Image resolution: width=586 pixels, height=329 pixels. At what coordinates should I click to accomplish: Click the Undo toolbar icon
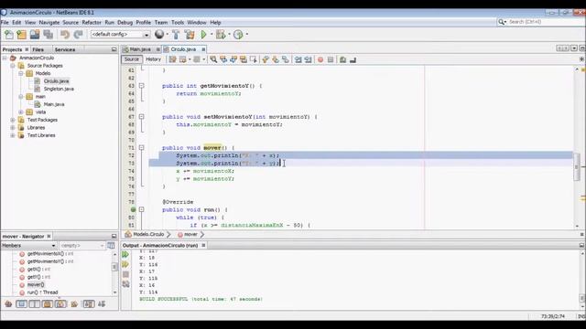(x=65, y=35)
